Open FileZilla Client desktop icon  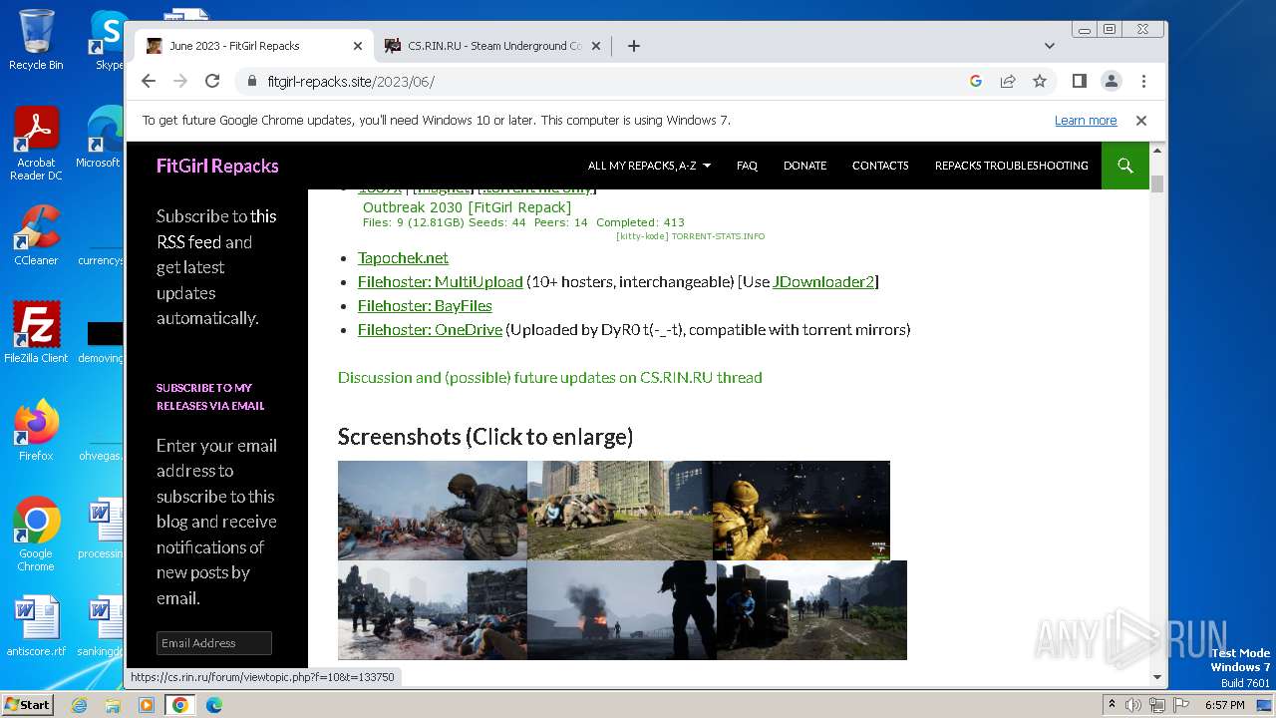(x=36, y=333)
